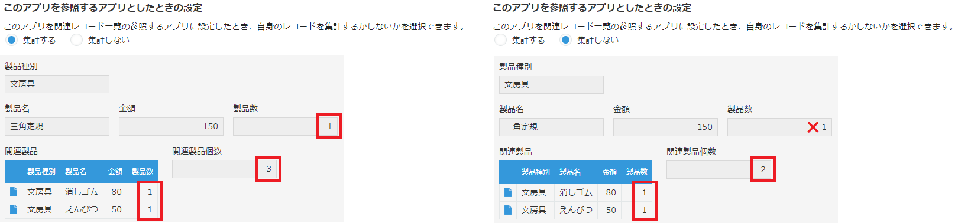
Task: Select right 集計しない radio button
Action: point(566,40)
